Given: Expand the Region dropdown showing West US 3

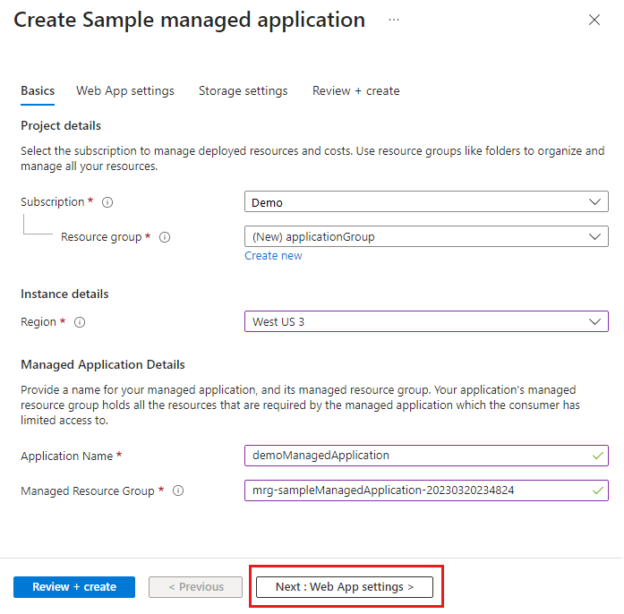Looking at the screenshot, I should click(426, 321).
